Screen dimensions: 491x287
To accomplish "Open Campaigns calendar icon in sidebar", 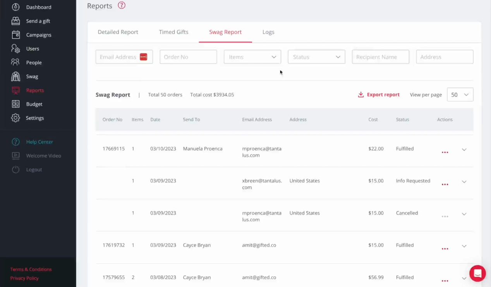I will (15, 35).
